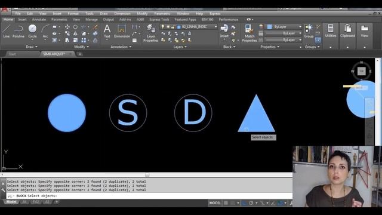The image size is (382, 215).
Task: Open Layer Properties manager
Action: coord(150,33)
